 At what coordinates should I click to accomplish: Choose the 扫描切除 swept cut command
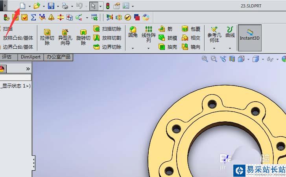pyautogui.click(x=107, y=29)
